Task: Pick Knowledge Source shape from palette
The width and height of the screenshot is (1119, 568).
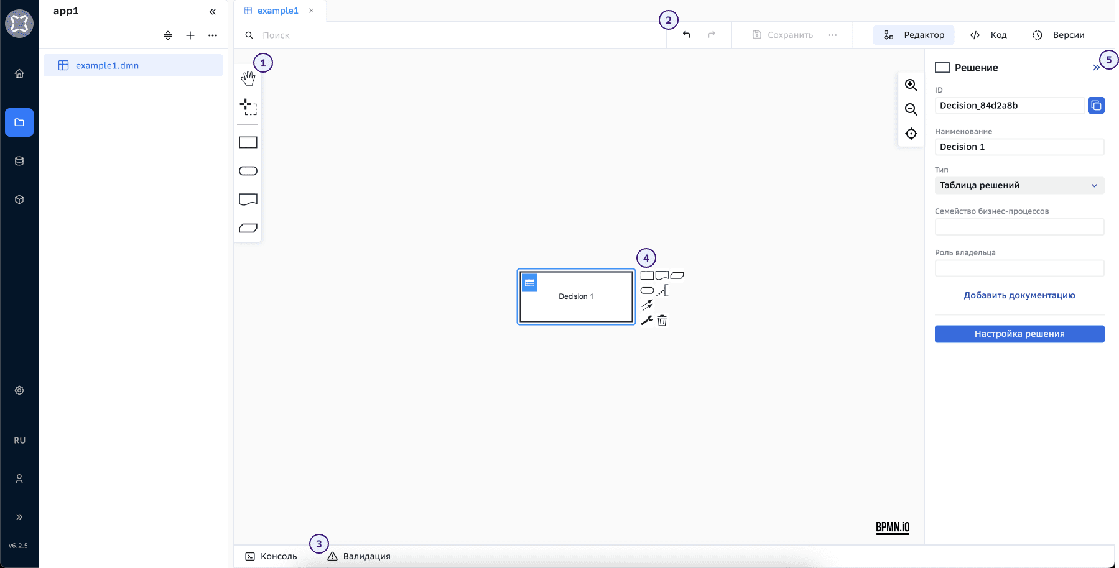Action: (248, 199)
